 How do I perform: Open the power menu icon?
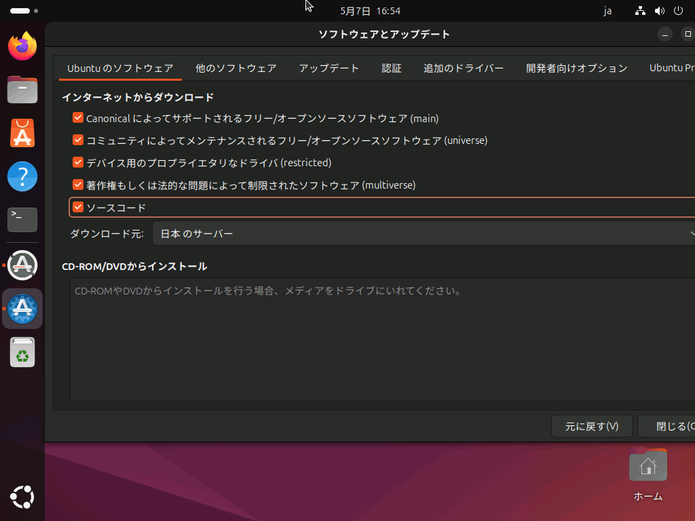tap(678, 11)
